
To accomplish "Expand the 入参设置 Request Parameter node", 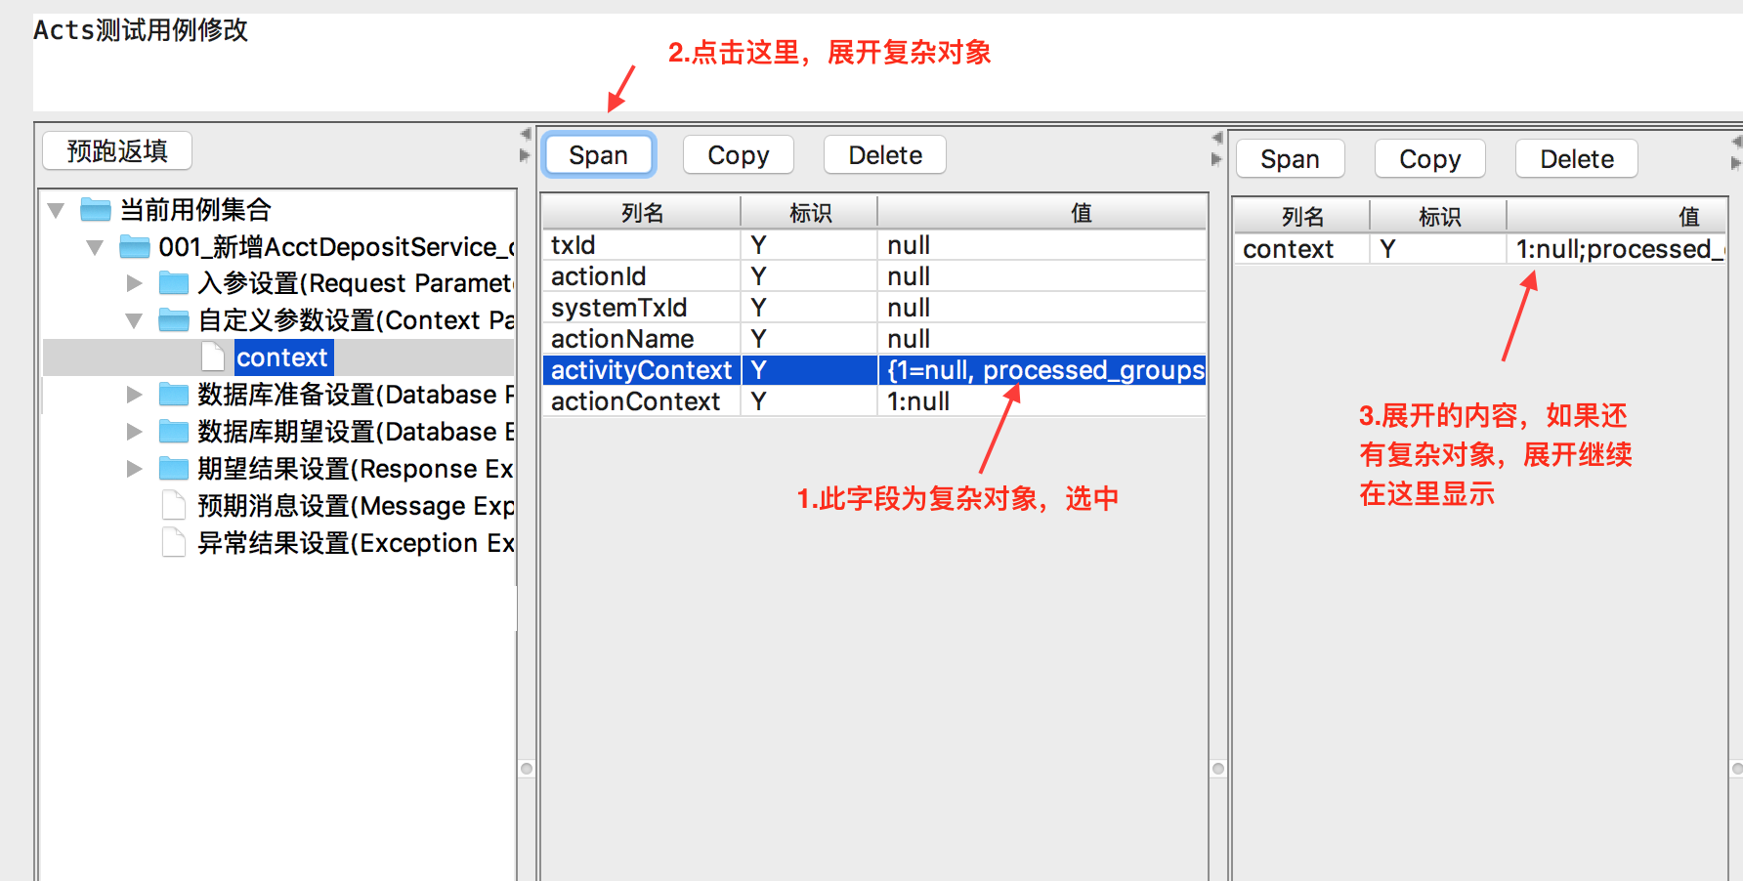I will tap(135, 283).
